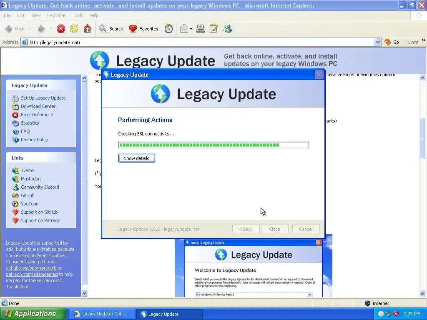Click the network tray icon
Screen dimensions: 427x320
(389, 314)
